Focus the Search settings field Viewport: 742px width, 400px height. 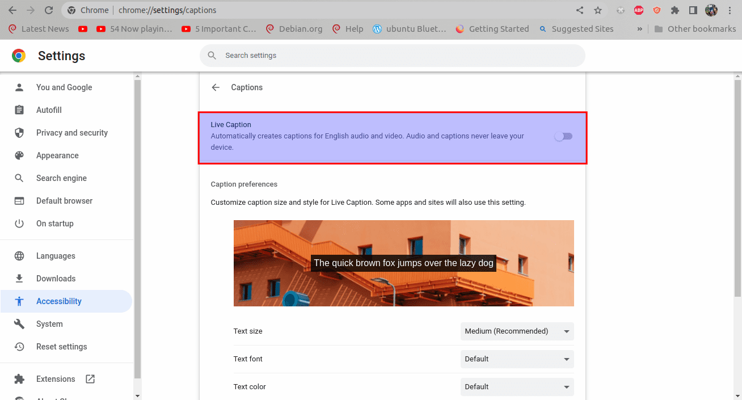tap(392, 56)
